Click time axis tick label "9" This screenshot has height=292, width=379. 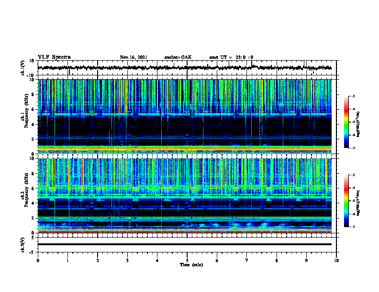click(306, 261)
